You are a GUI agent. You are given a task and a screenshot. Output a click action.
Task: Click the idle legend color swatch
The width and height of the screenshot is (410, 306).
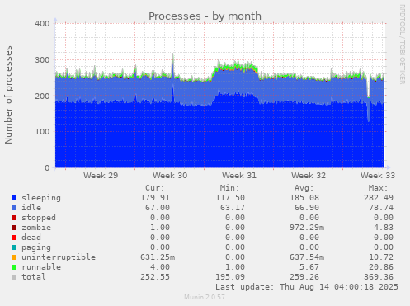coord(14,208)
